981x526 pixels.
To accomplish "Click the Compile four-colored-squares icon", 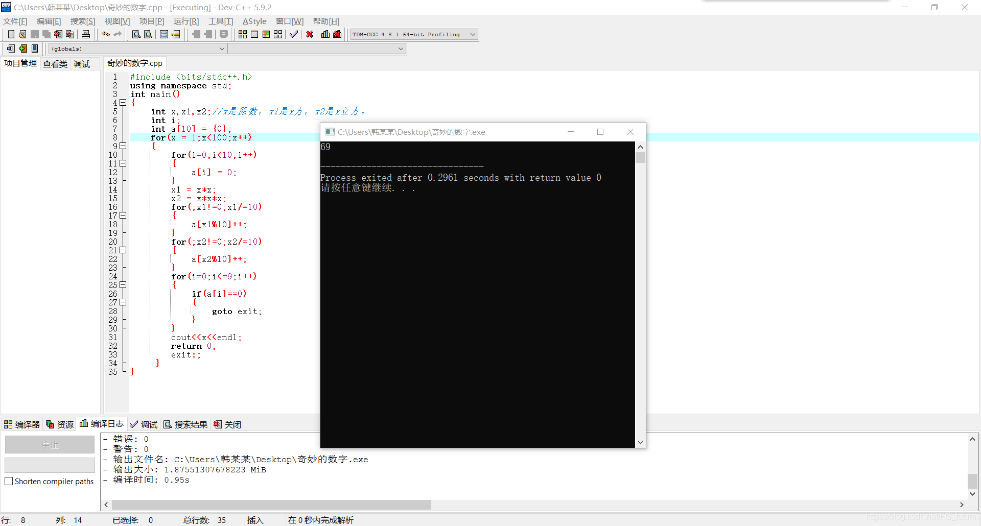I will click(x=243, y=34).
